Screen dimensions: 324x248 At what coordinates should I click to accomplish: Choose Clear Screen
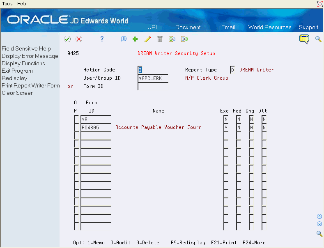[18, 93]
